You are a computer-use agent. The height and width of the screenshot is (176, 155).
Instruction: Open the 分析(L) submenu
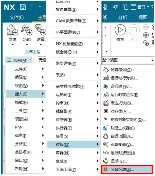(26, 144)
